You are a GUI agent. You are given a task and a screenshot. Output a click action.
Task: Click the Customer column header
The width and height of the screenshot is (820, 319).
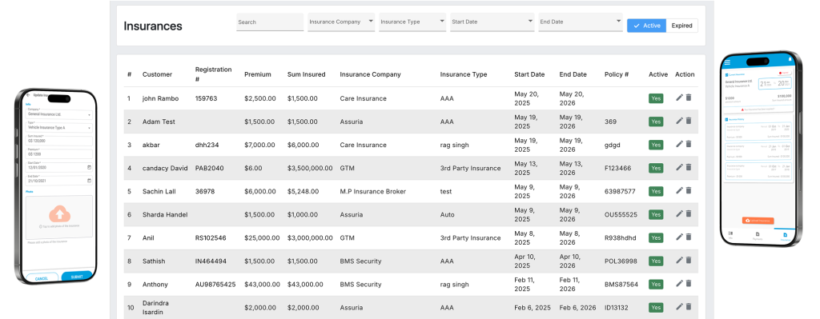tap(158, 74)
